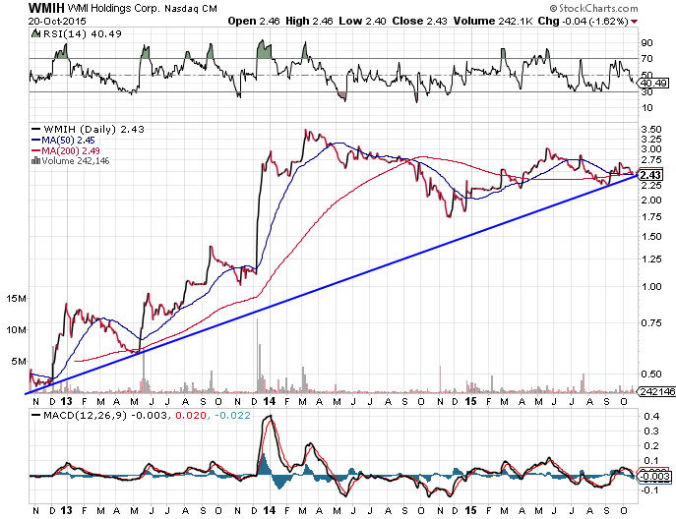This screenshot has width=676, height=519.
Task: Click the MACD(12,26,9) label
Action: pyautogui.click(x=85, y=416)
